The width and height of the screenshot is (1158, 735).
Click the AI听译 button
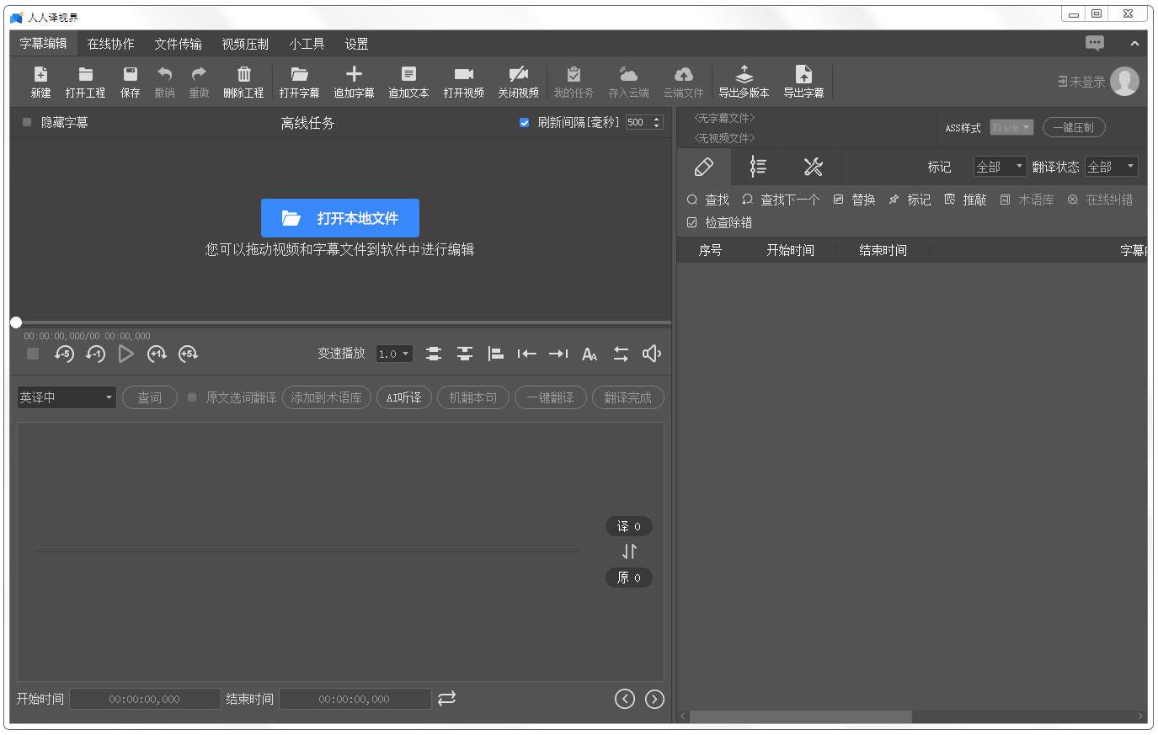tap(404, 397)
